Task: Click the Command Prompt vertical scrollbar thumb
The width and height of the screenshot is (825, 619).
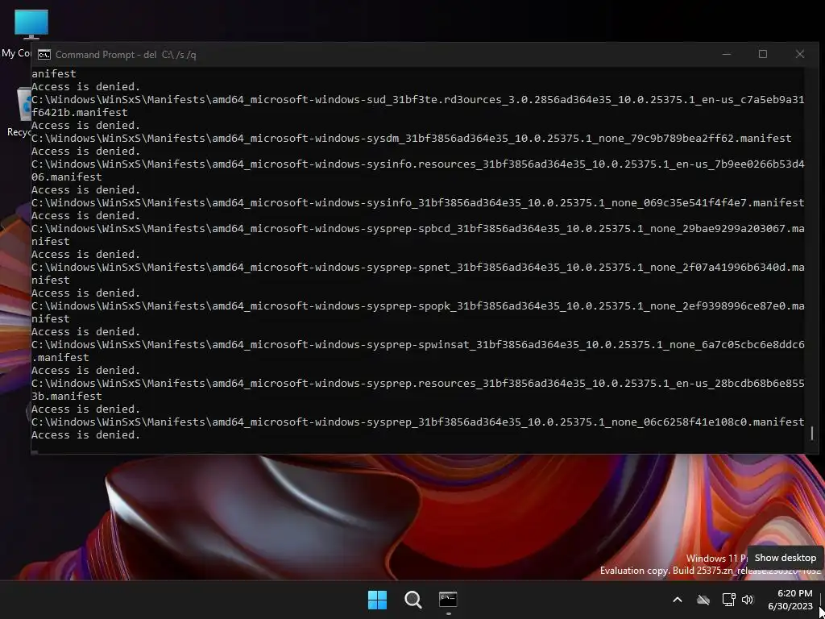Action: [x=812, y=433]
